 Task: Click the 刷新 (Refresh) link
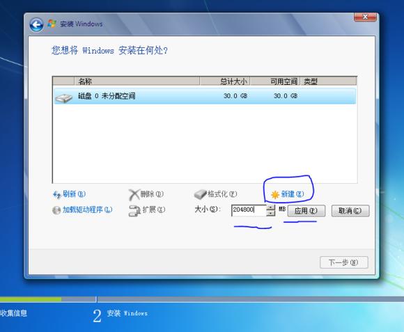75,193
